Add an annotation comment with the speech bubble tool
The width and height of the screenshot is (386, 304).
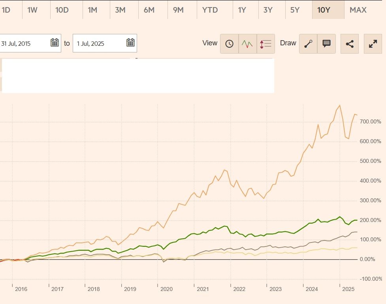click(326, 44)
